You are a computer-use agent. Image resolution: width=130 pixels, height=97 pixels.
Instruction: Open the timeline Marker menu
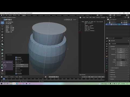21,77
